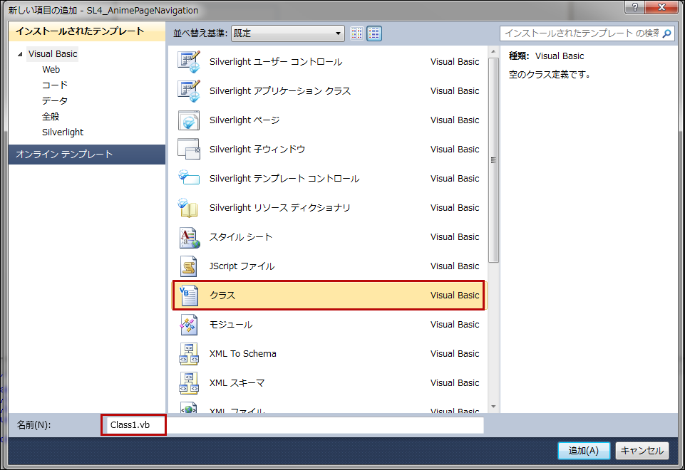Click the キャンセル button
This screenshot has height=470, width=685.
pos(642,451)
